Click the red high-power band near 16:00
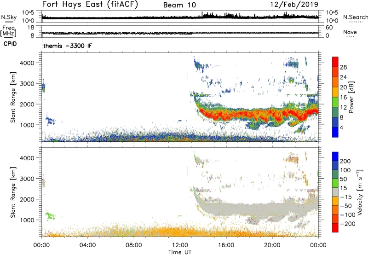This screenshot has height=255, width=368. coord(226,116)
